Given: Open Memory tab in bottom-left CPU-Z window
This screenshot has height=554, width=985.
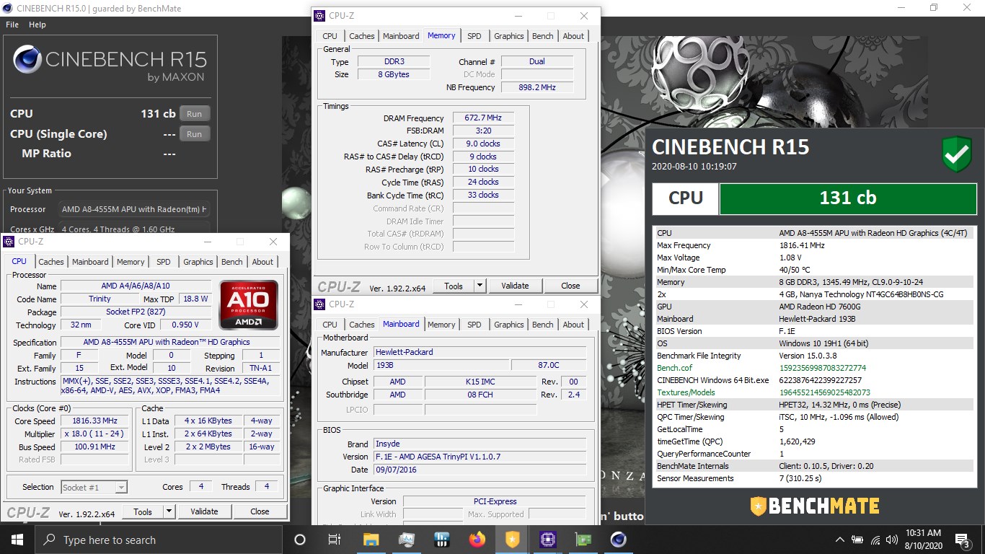Looking at the screenshot, I should pyautogui.click(x=131, y=262).
